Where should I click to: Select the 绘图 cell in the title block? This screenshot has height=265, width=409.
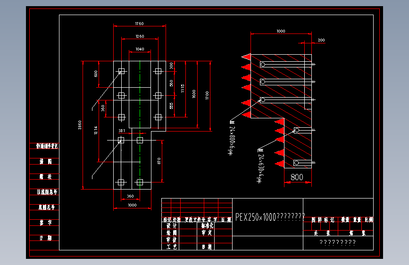tap(172, 232)
